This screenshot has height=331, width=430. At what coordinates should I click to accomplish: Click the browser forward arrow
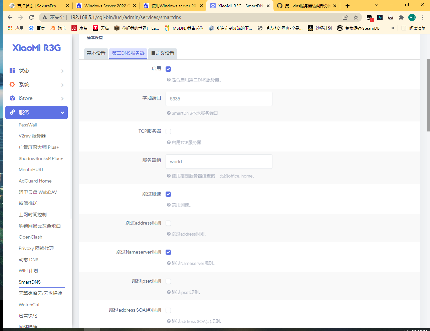point(21,17)
